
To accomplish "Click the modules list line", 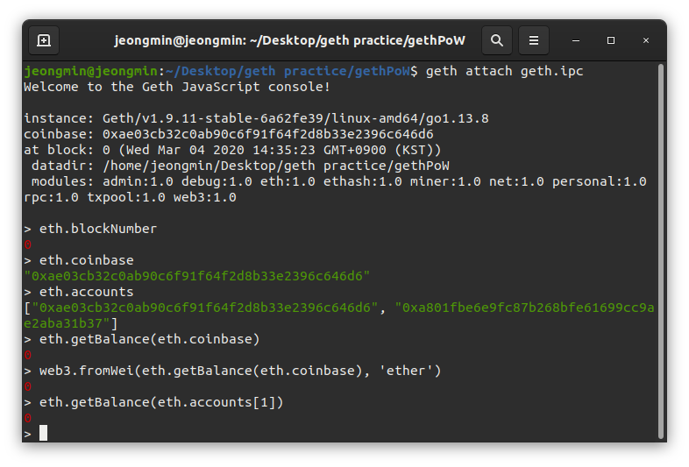I will [x=338, y=182].
